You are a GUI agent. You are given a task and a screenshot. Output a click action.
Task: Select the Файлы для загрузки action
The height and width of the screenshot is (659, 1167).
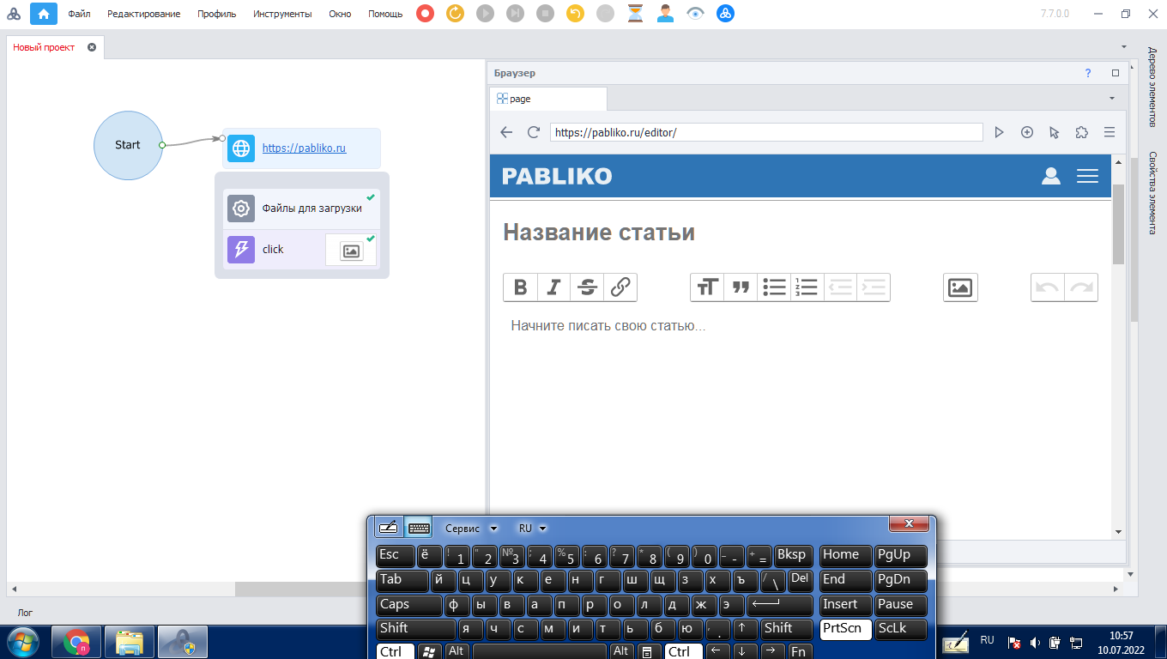tap(311, 208)
